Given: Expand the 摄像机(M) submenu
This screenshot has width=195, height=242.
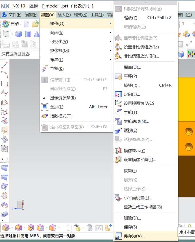Looking at the screenshot, I should coord(77,51).
